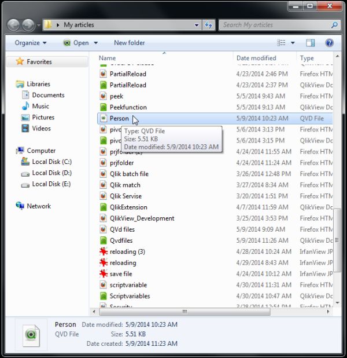
Task: Click folder icon in address bar
Action: coord(48,25)
